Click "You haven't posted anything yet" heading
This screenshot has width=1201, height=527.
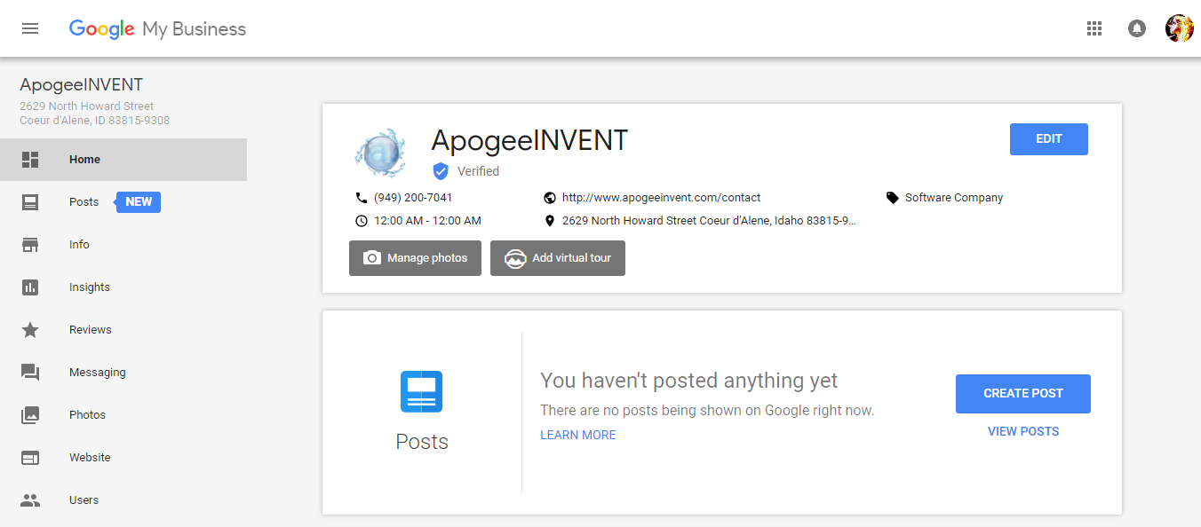click(688, 381)
